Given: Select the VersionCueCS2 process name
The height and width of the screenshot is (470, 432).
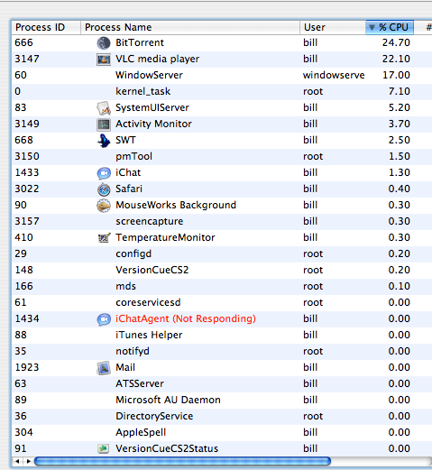Looking at the screenshot, I should click(152, 270).
